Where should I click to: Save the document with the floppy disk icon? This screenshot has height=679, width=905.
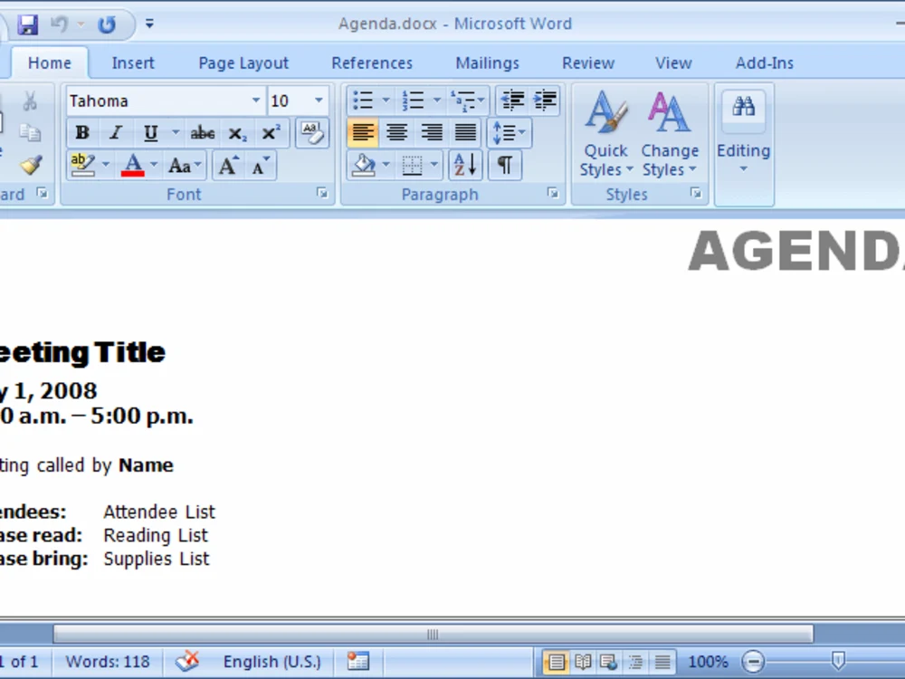coord(27,24)
